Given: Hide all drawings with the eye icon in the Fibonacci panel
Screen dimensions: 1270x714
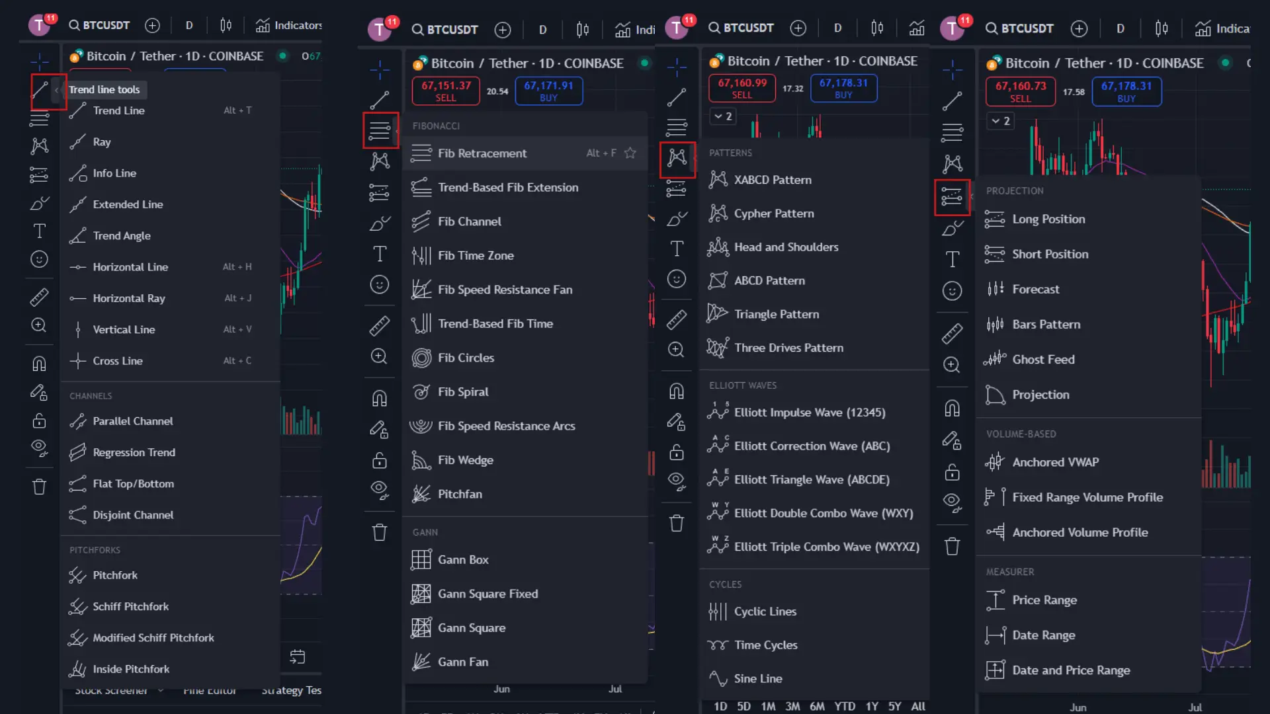Looking at the screenshot, I should point(380,490).
